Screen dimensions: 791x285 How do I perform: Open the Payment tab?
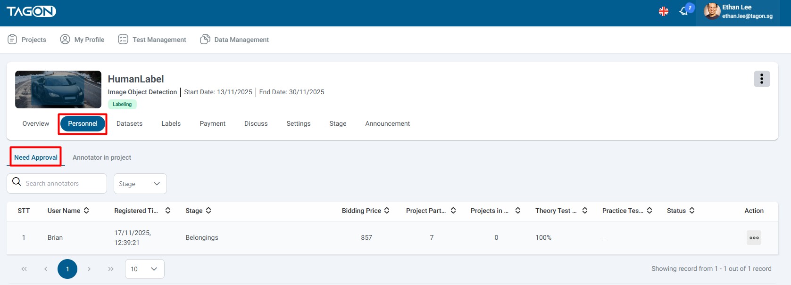pos(212,124)
